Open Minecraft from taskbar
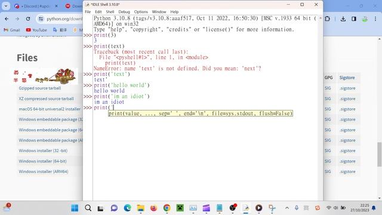The height and width of the screenshot is (215, 382). 180,208
